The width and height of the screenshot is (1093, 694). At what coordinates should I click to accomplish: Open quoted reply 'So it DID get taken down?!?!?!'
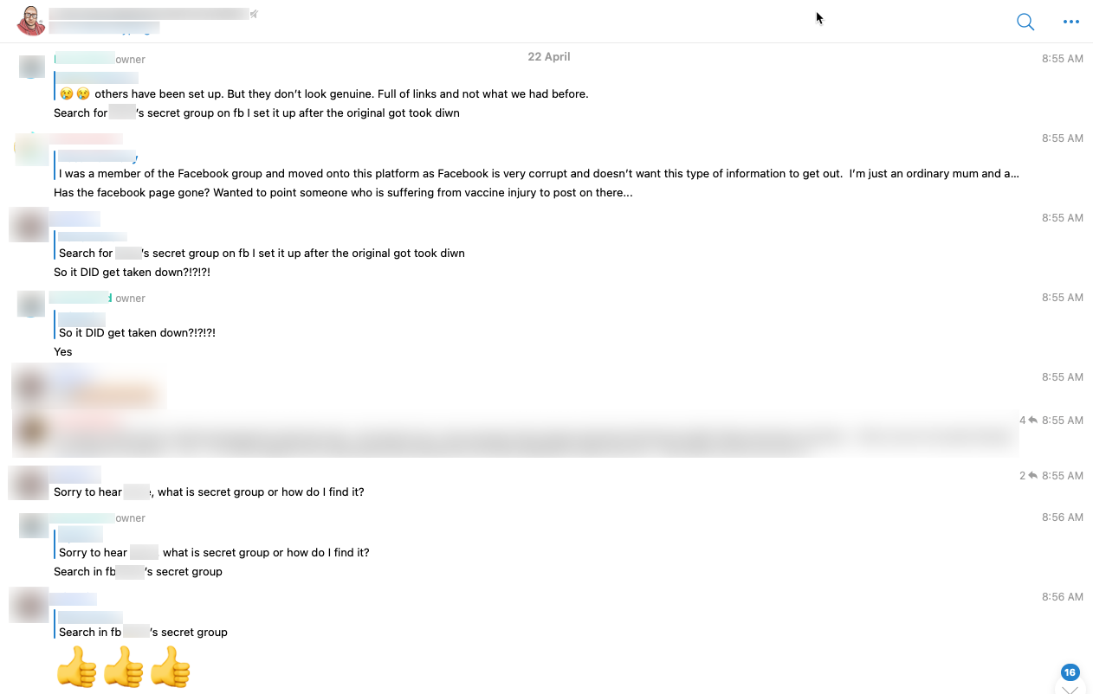[x=137, y=333]
